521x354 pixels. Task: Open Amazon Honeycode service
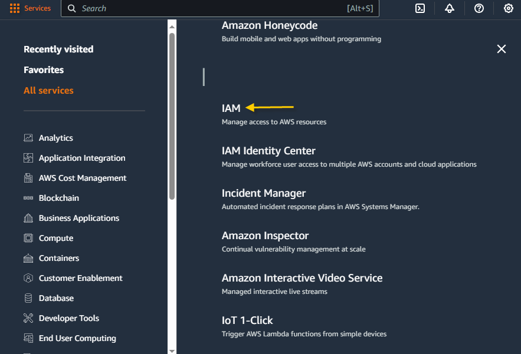[x=270, y=25]
